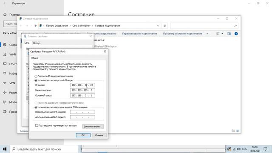Confirm the IPv4 dialog with OK

[x=83, y=135]
